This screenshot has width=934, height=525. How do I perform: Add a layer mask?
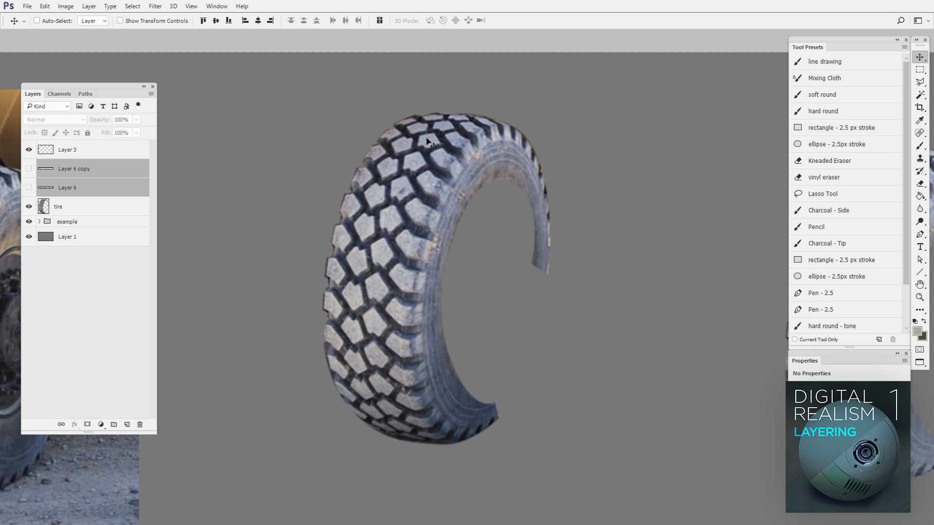[87, 424]
